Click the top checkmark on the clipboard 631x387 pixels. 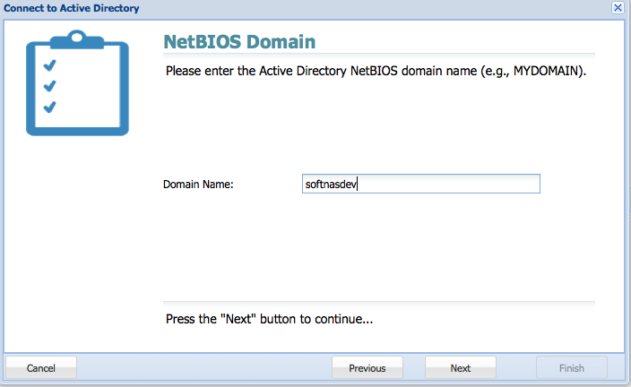click(50, 65)
